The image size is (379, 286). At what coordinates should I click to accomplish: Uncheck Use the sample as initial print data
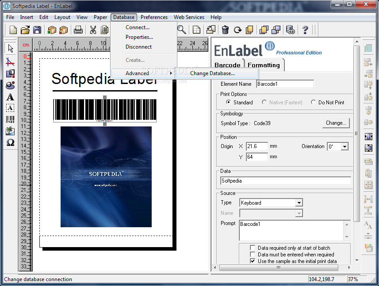(x=253, y=261)
